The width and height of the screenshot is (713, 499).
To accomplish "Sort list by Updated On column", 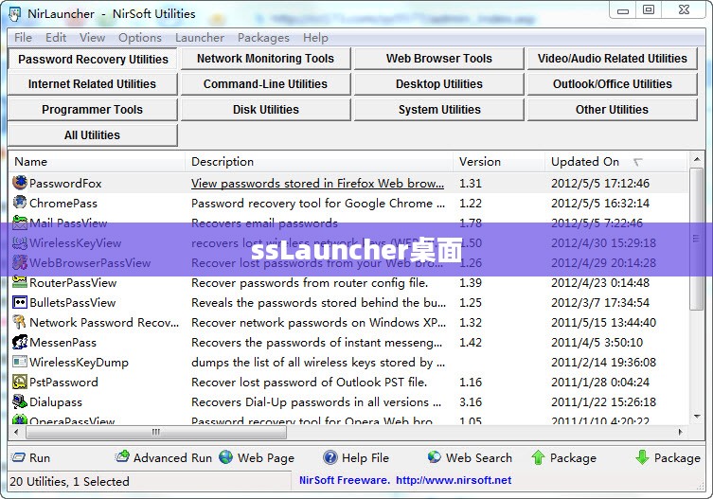I will click(x=615, y=162).
